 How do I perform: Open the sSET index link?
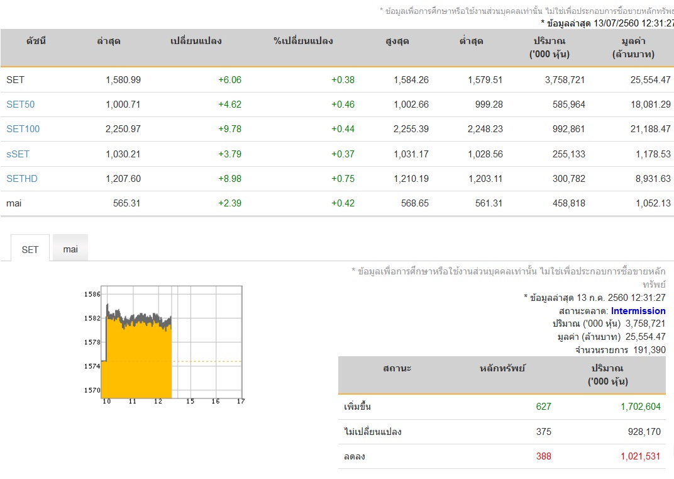pyautogui.click(x=18, y=154)
